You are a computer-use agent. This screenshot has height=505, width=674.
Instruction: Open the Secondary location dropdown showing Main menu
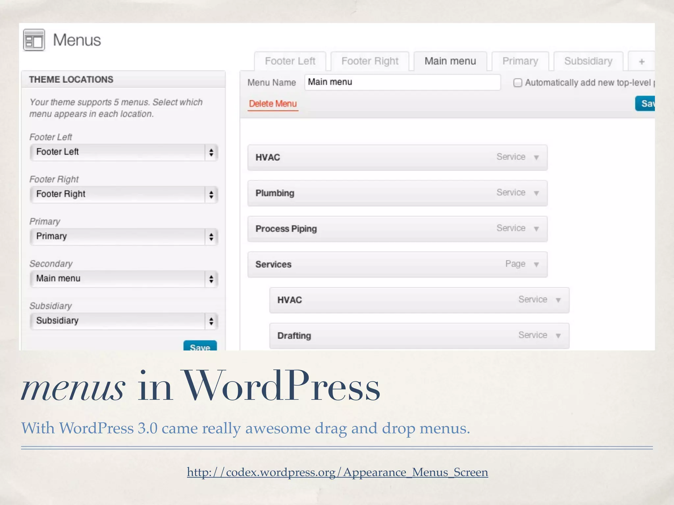pyautogui.click(x=124, y=279)
